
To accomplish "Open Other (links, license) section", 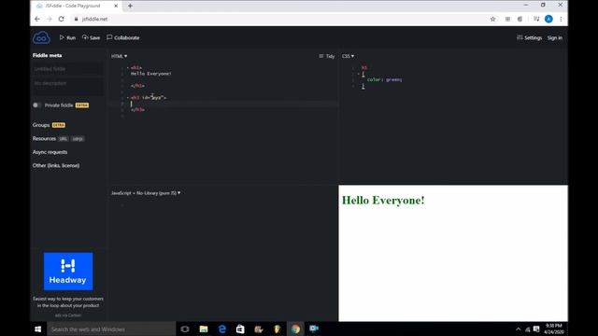I will (56, 165).
